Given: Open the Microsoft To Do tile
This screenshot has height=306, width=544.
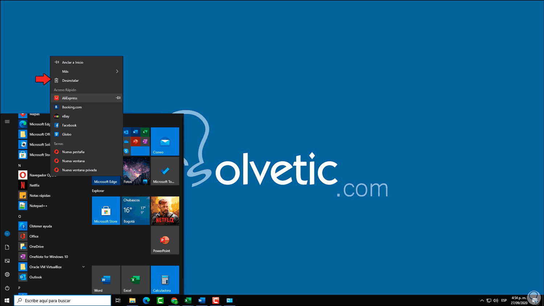Looking at the screenshot, I should [x=165, y=171].
